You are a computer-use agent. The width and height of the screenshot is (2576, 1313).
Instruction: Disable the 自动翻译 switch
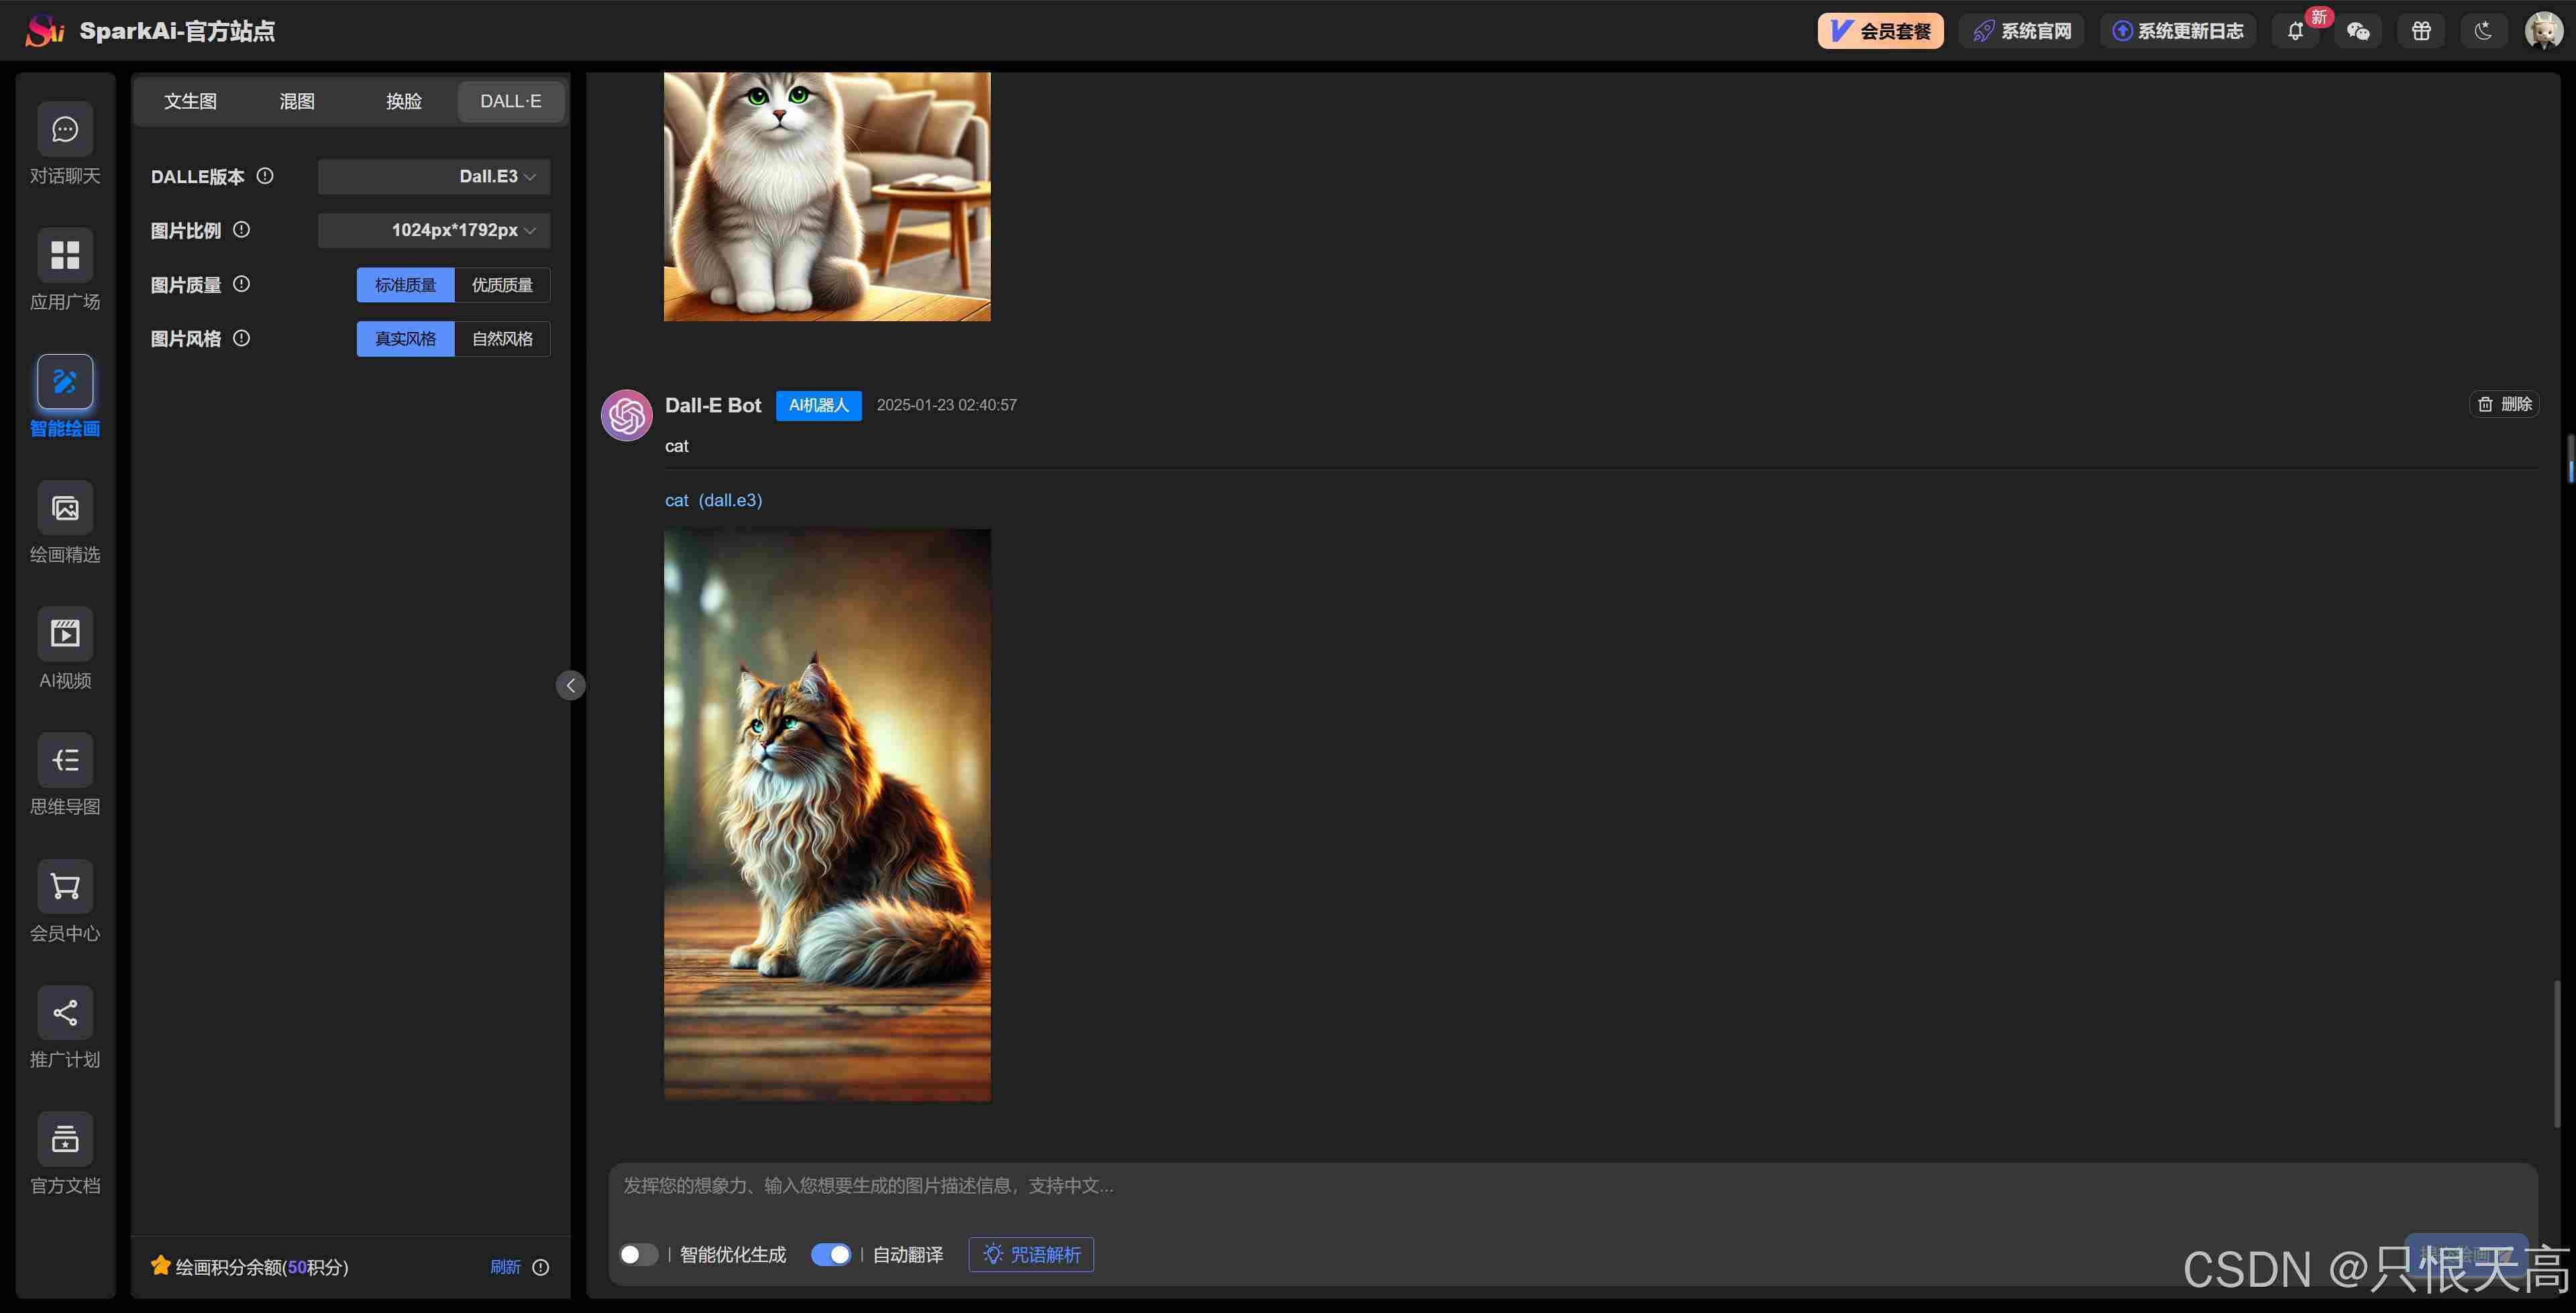[x=830, y=1254]
